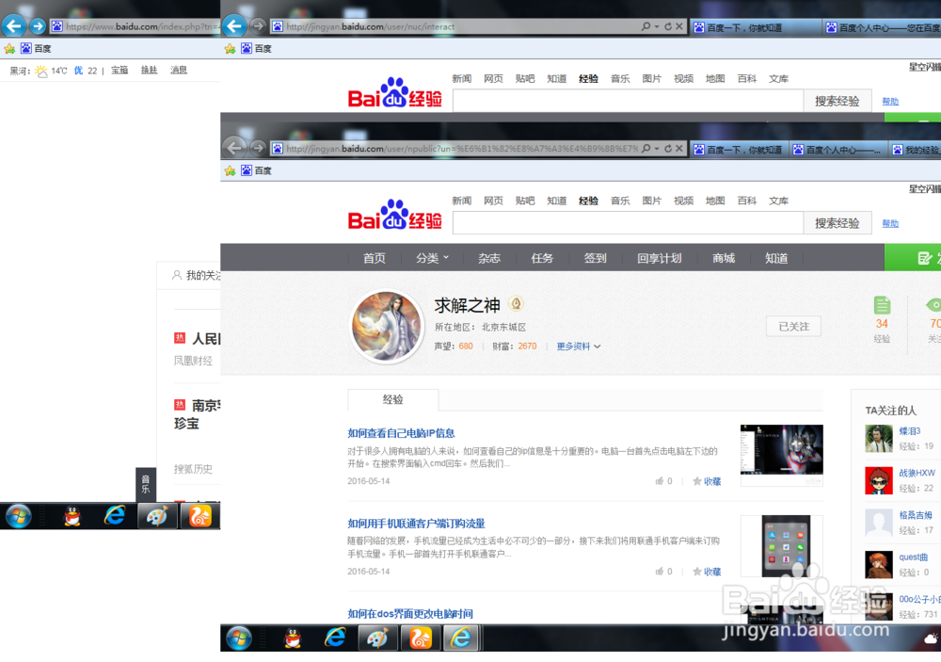Click 求解之神 profile avatar

pos(387,326)
